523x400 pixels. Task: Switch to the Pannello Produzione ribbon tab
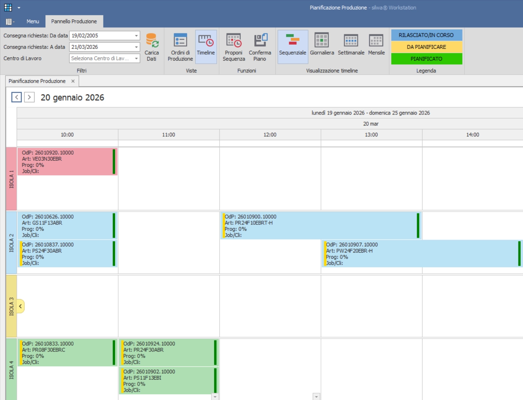74,21
